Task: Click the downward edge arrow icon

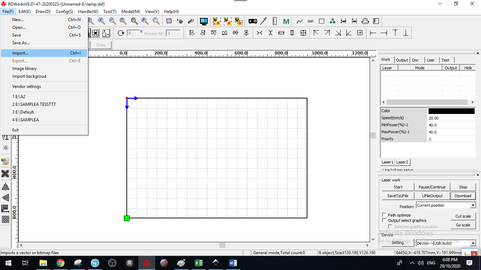Action: point(406,33)
